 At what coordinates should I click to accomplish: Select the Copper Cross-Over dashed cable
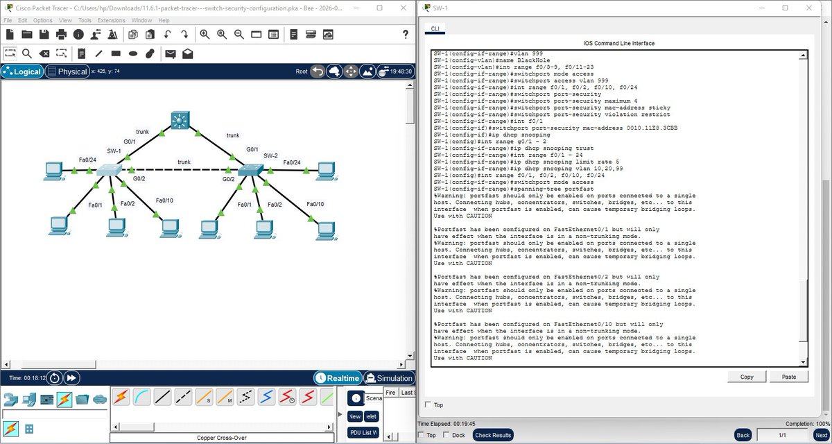[184, 397]
